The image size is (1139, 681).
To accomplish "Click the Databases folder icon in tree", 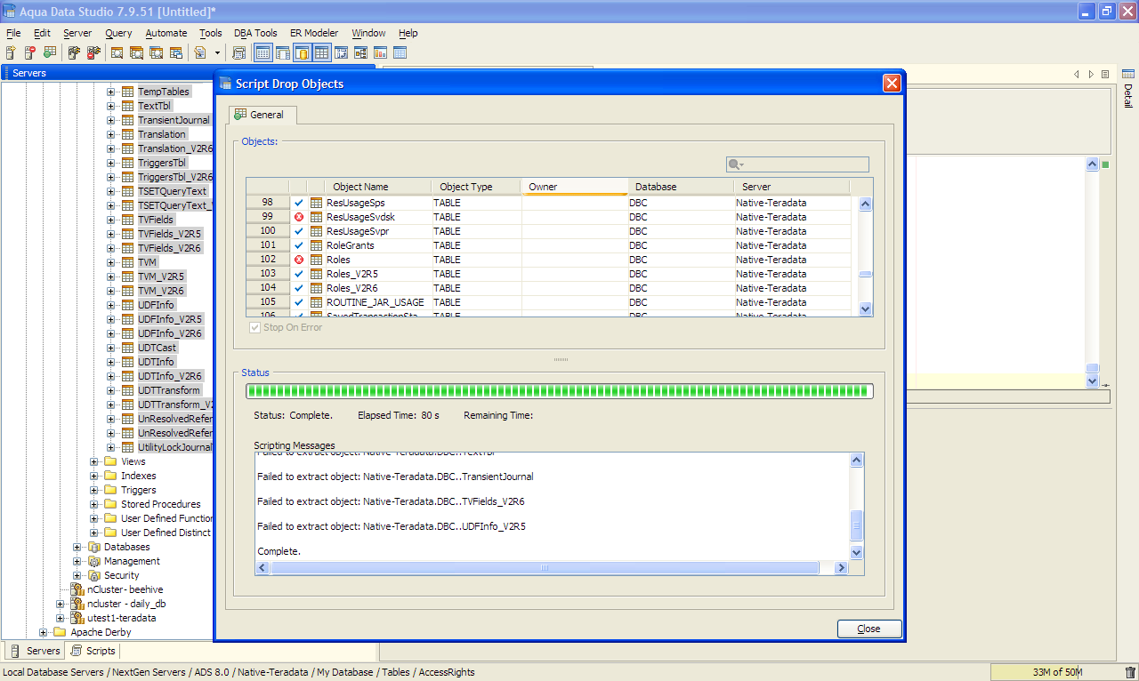I will tap(93, 547).
